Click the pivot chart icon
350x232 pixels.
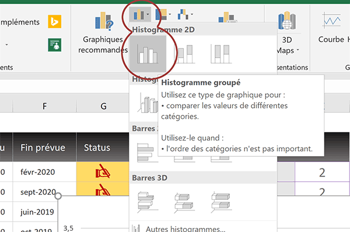(x=228, y=17)
